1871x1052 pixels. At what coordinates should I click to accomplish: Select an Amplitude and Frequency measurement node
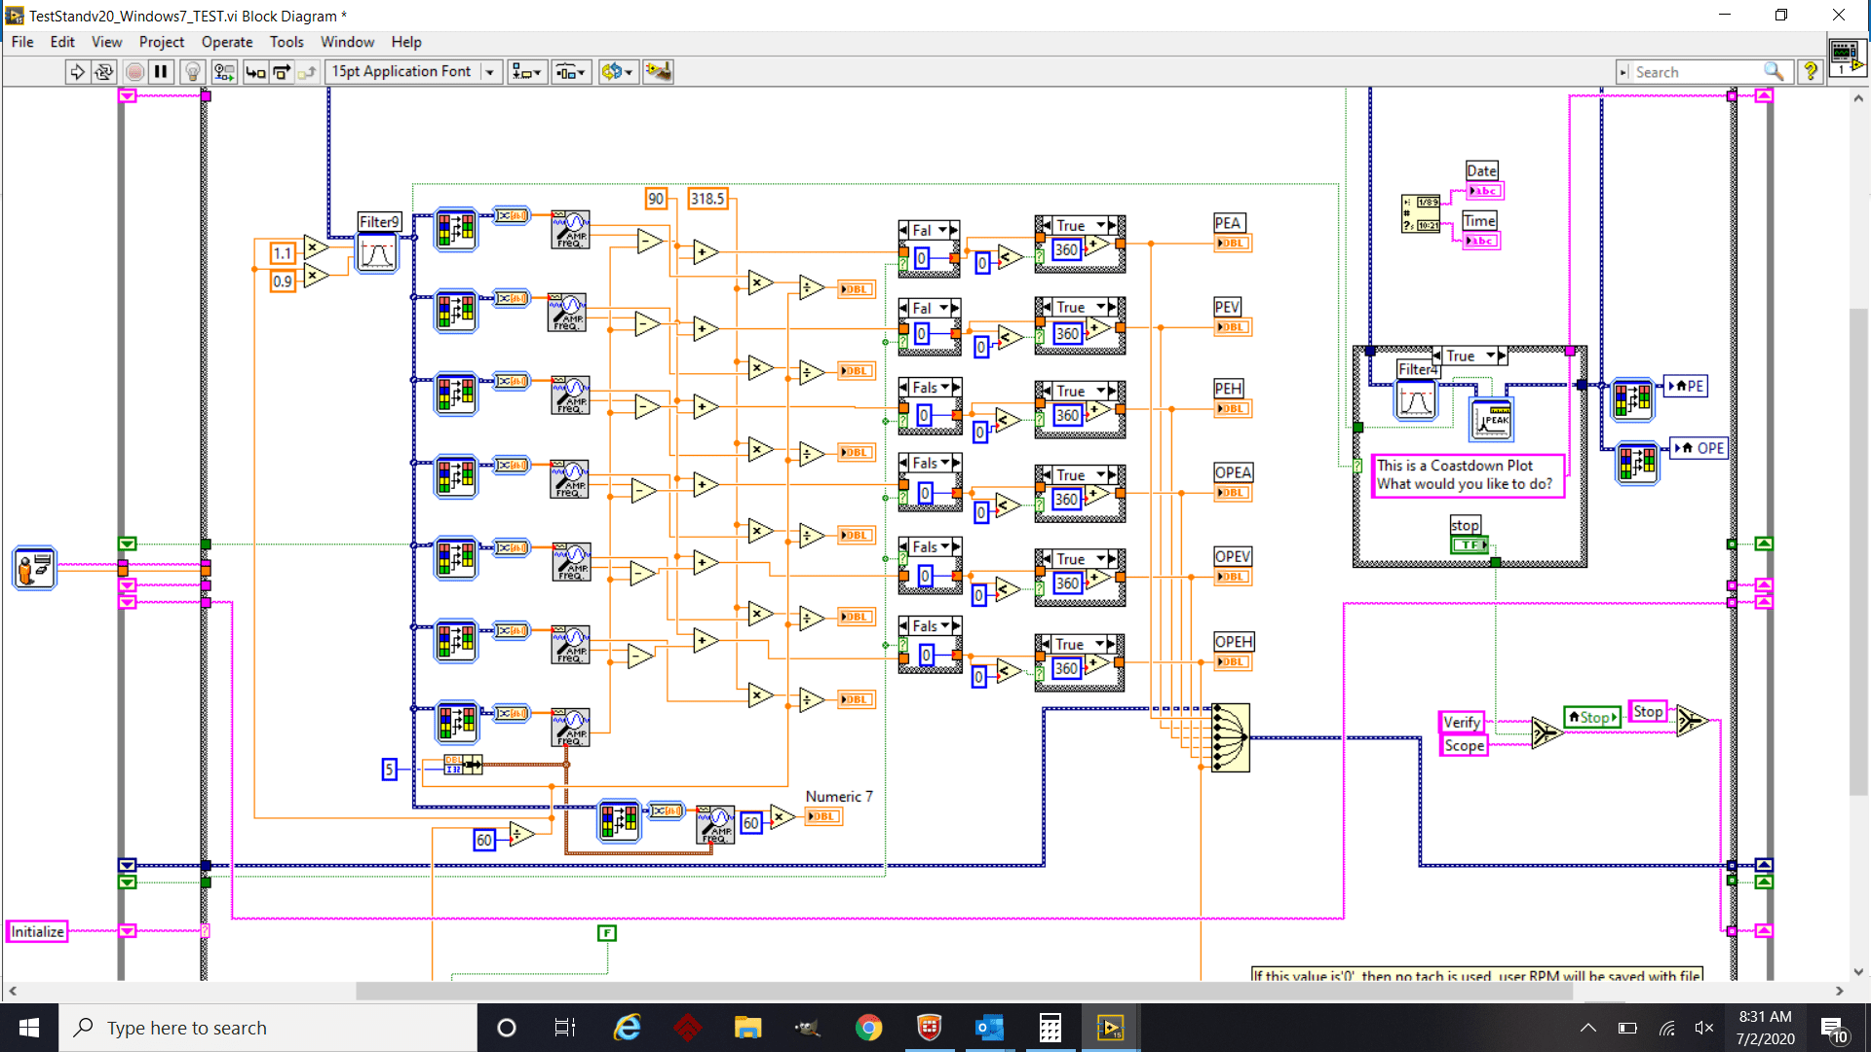569,231
